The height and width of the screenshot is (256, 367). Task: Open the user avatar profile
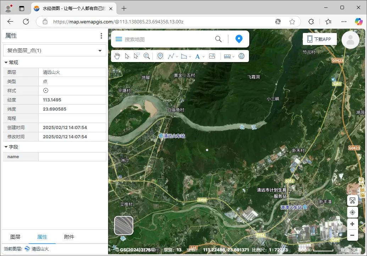click(350, 40)
